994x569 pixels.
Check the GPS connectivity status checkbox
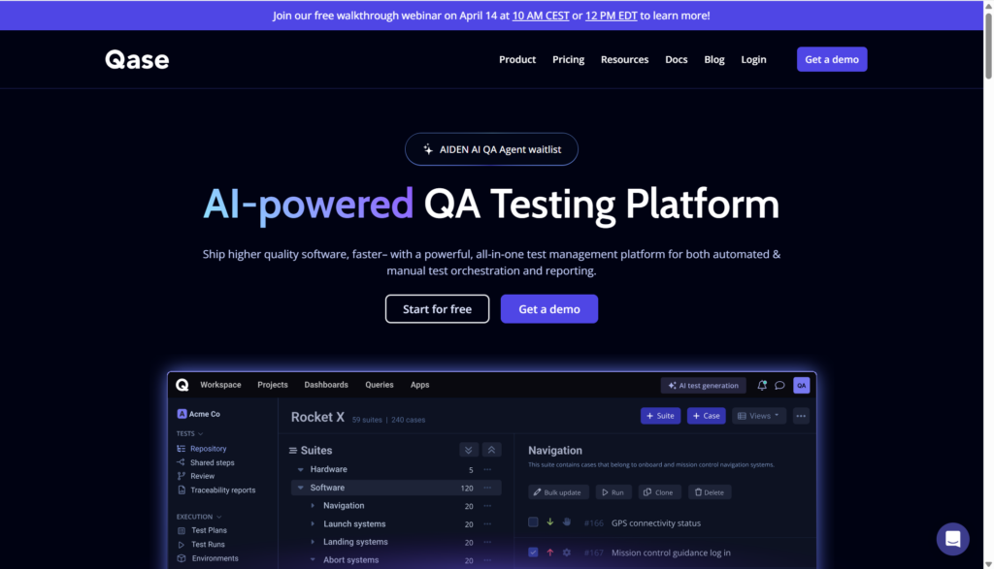click(x=533, y=522)
